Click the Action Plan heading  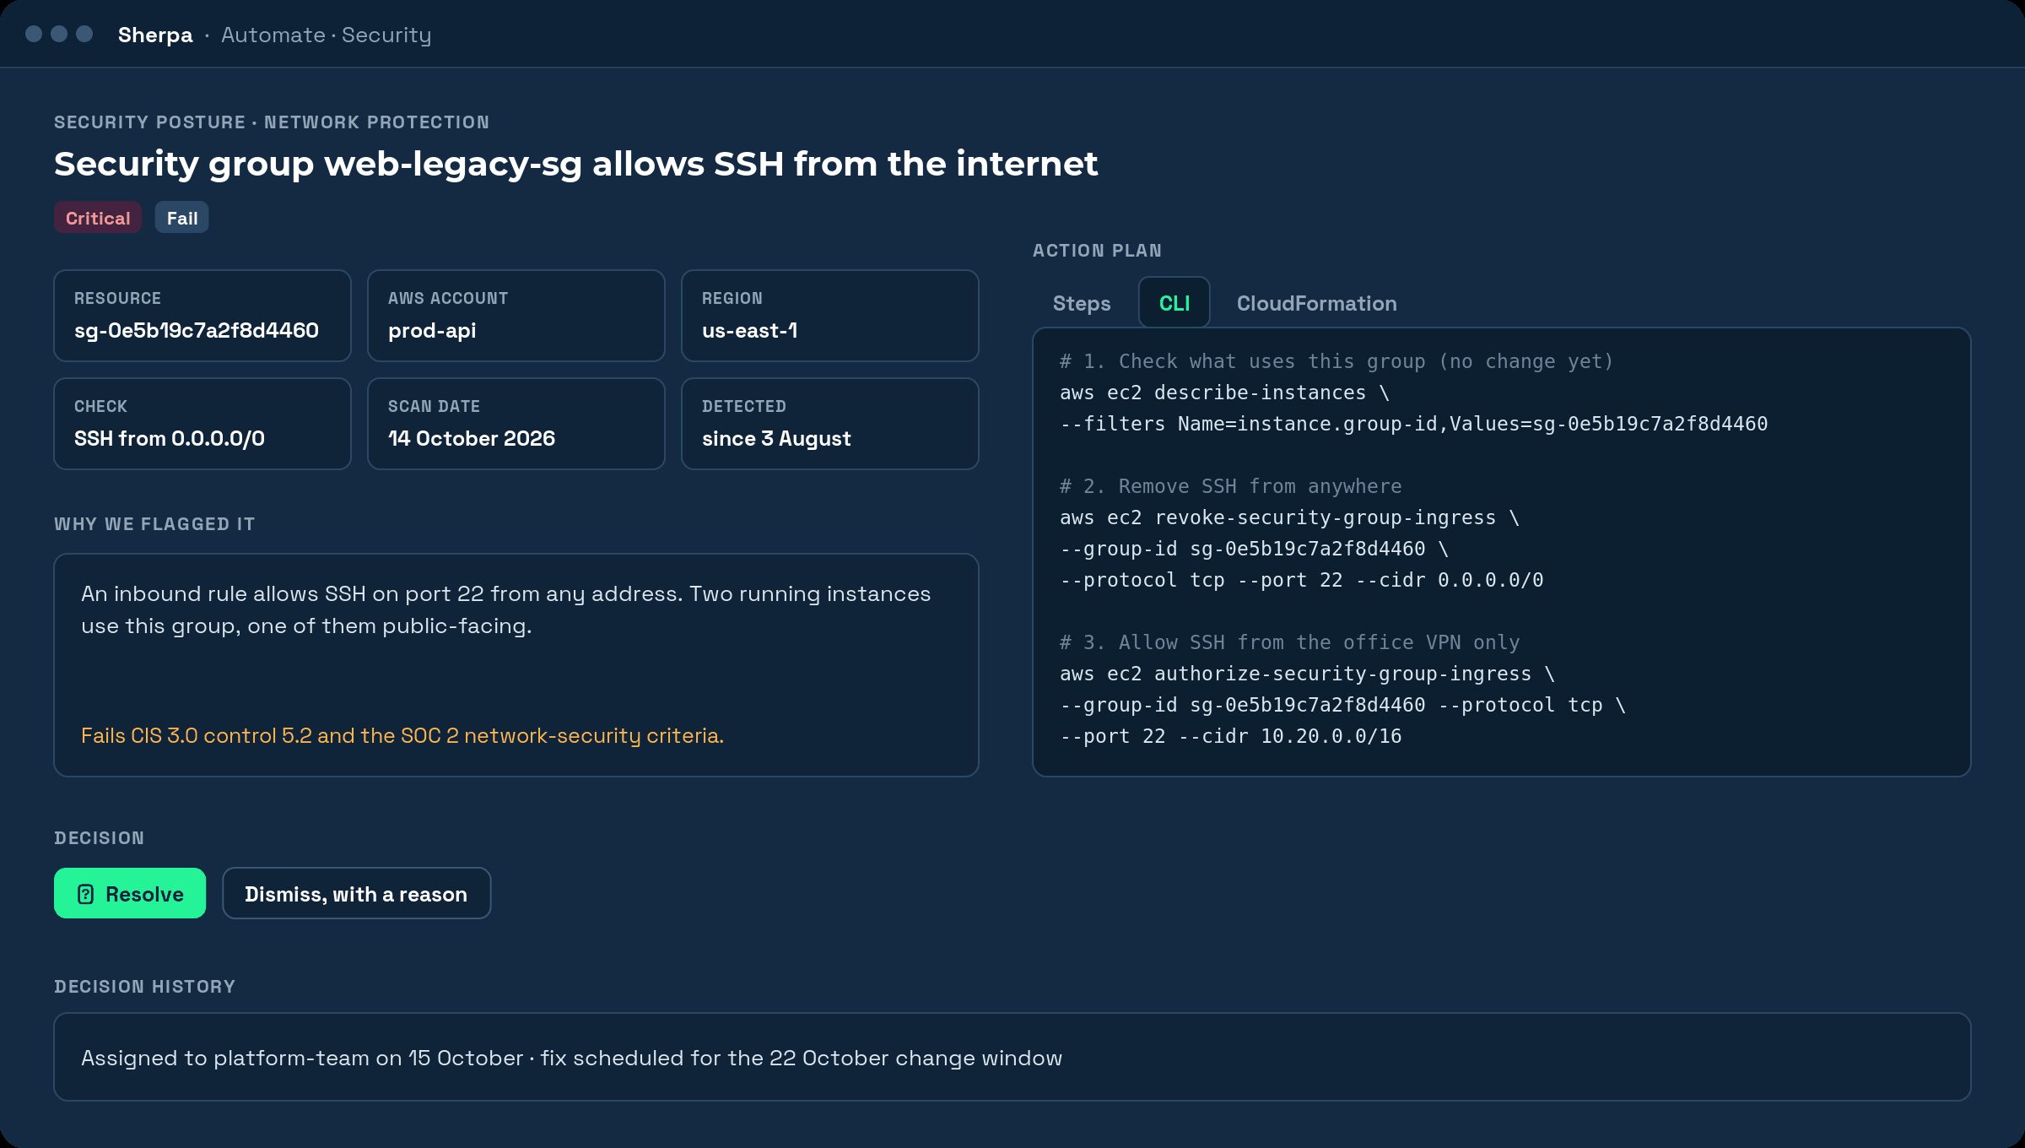(x=1098, y=251)
